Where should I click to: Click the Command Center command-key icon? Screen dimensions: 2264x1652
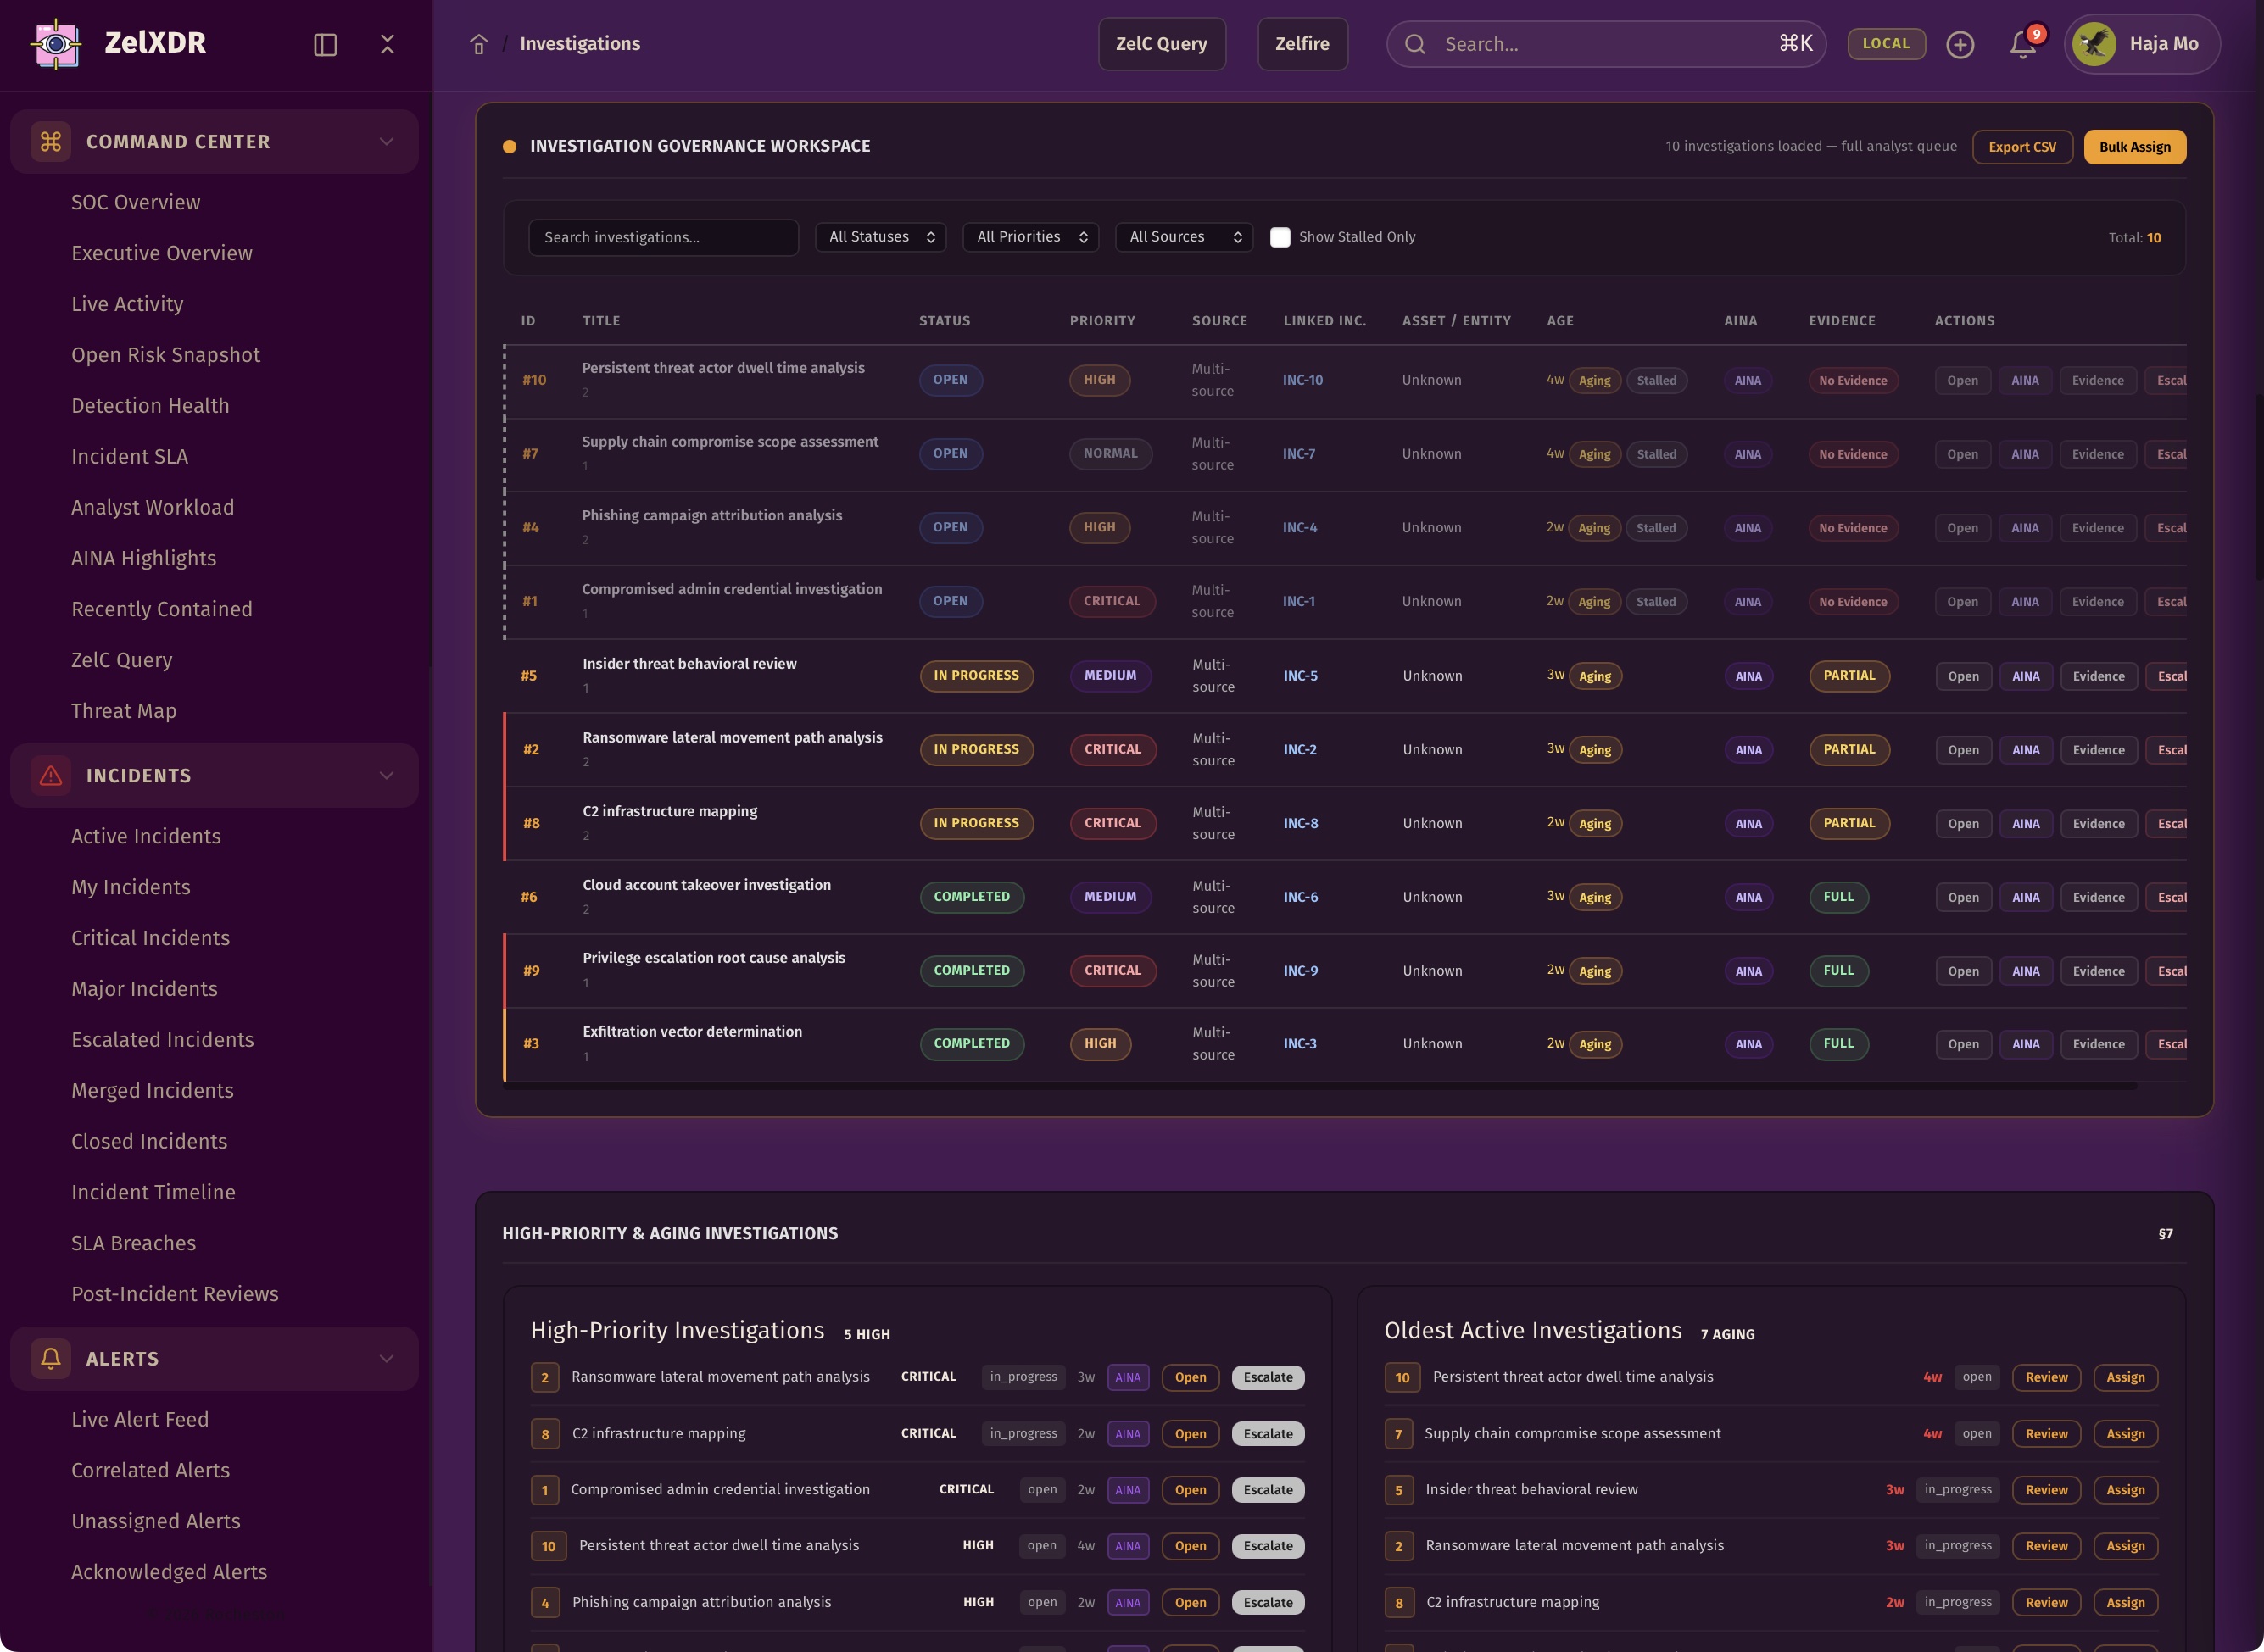coord(51,141)
